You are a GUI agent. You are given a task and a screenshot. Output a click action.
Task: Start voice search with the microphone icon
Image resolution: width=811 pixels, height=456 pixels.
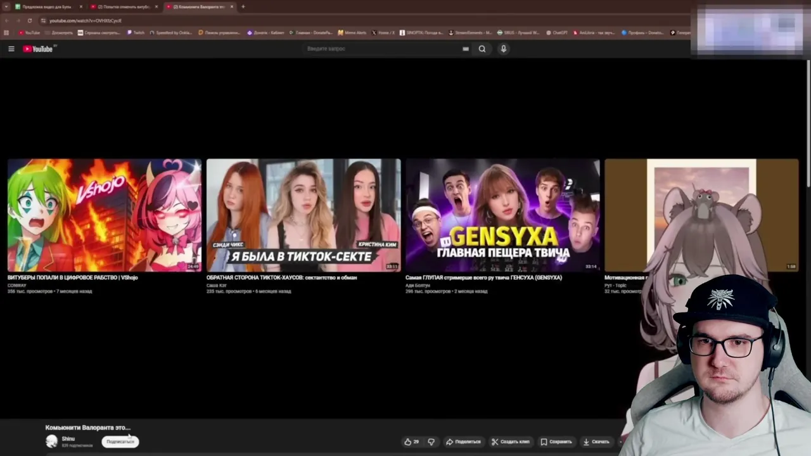[x=504, y=49]
